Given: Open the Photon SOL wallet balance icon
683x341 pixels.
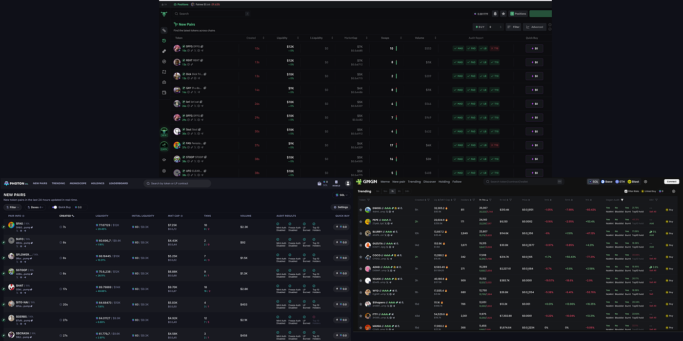Looking at the screenshot, I should pyautogui.click(x=320, y=184).
